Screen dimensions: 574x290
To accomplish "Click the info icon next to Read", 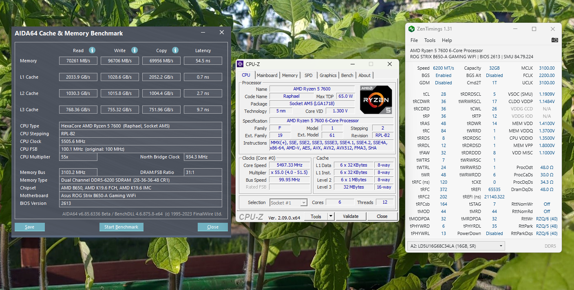I will [92, 50].
